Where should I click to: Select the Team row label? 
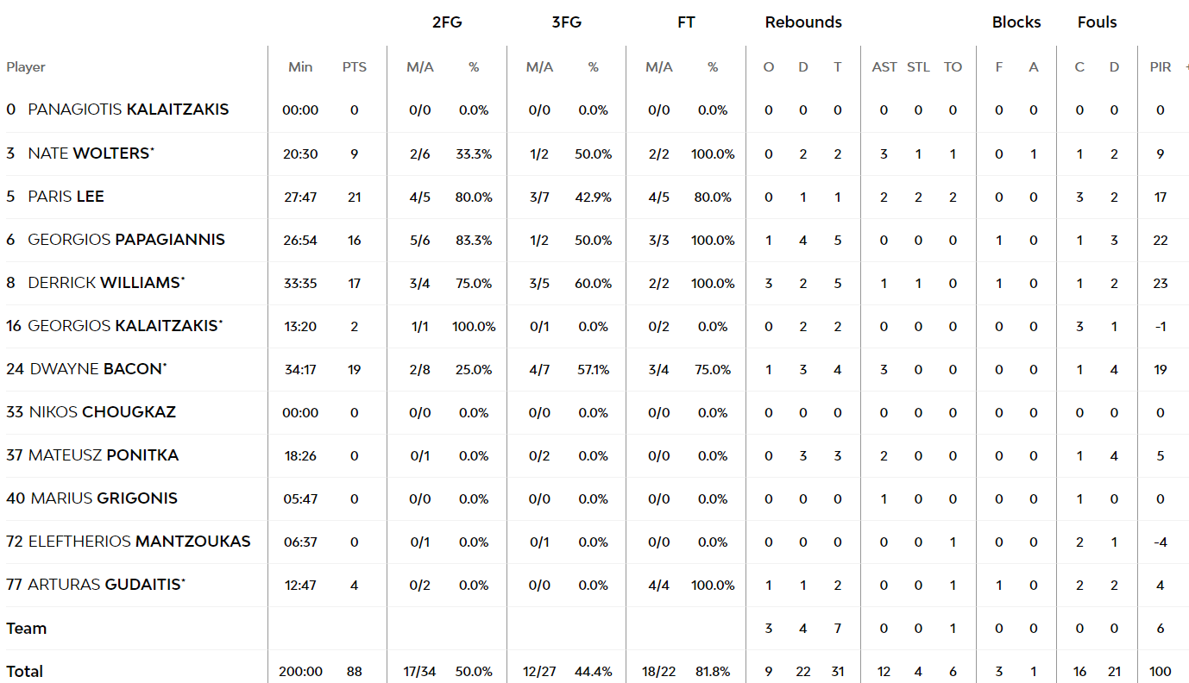(27, 628)
